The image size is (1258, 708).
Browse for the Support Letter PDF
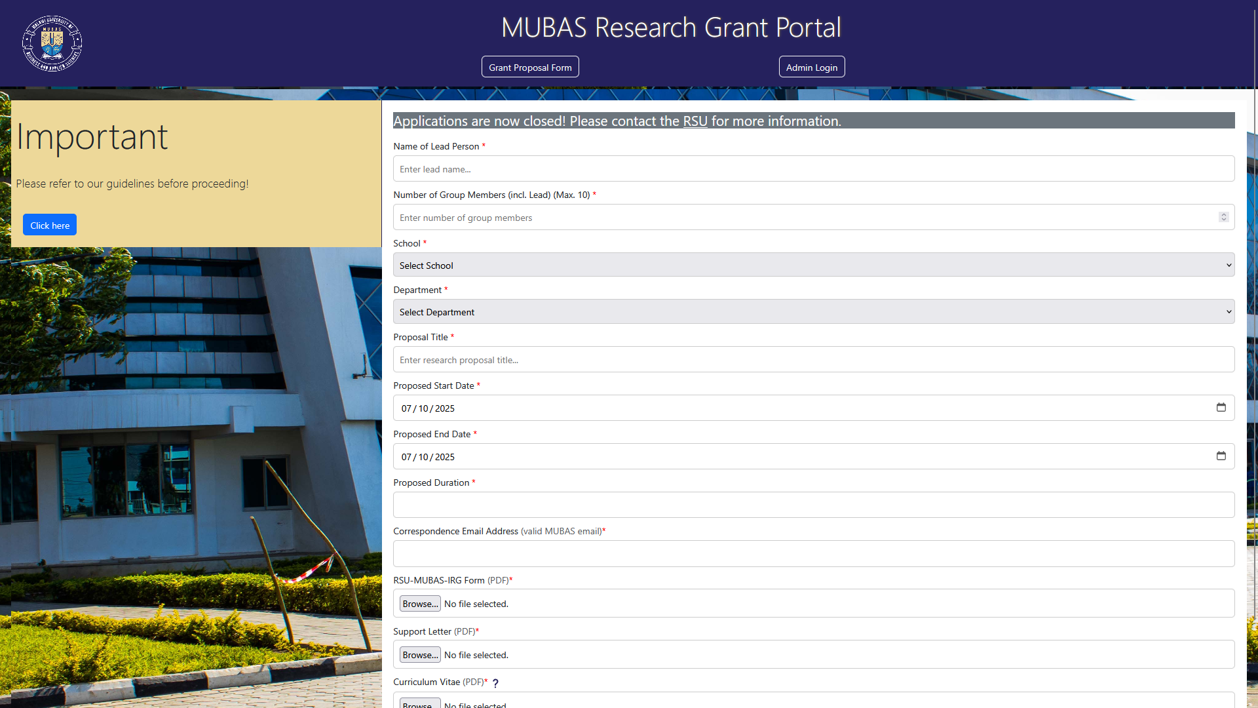420,655
